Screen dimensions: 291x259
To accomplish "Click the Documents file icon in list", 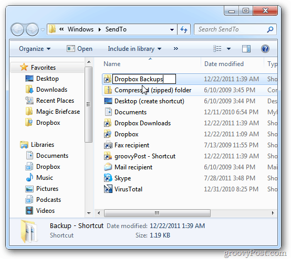I will 108,112.
